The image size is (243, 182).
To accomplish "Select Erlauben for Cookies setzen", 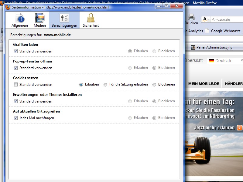I will [81, 85].
